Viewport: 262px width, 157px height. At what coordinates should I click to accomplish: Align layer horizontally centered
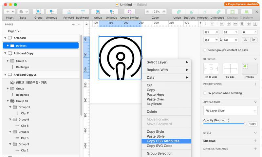coord(229,24)
